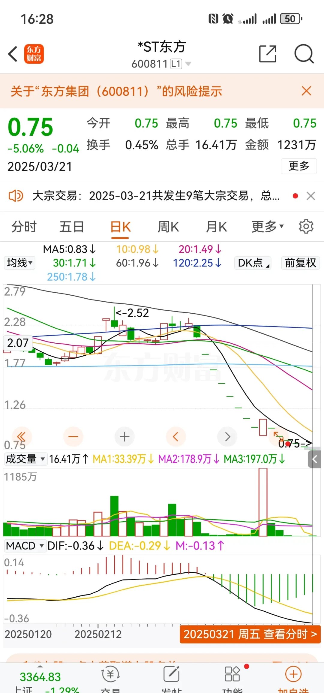The height and width of the screenshot is (693, 324).
Task: Tap the 2025/03/21 date text
Action: 40,167
